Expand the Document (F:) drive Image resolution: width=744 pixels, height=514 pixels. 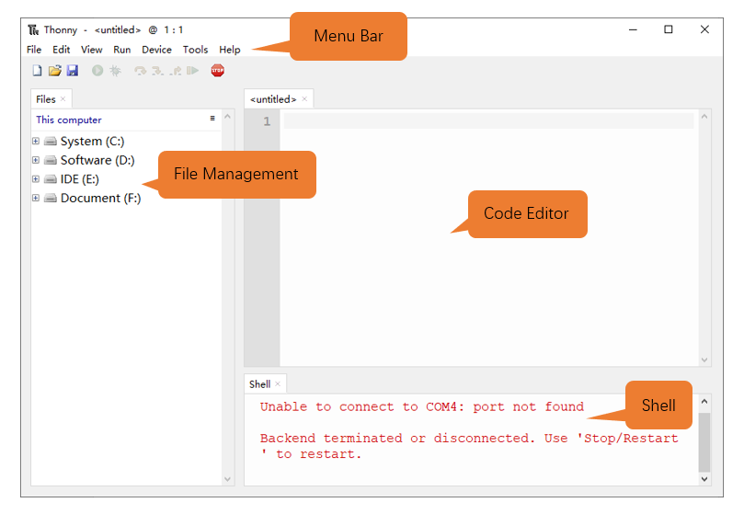tap(36, 198)
